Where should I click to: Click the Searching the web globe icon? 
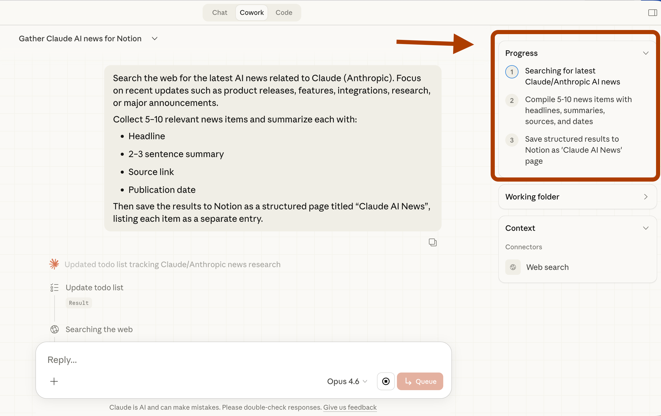pos(55,329)
